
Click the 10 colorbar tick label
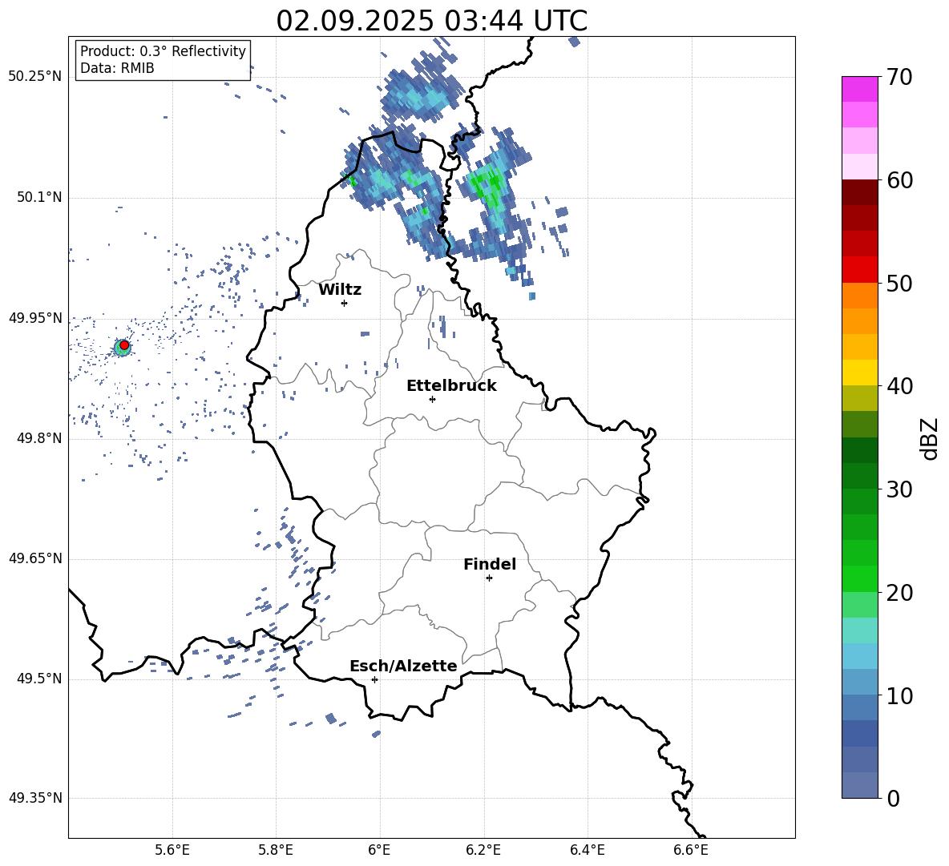coord(899,696)
